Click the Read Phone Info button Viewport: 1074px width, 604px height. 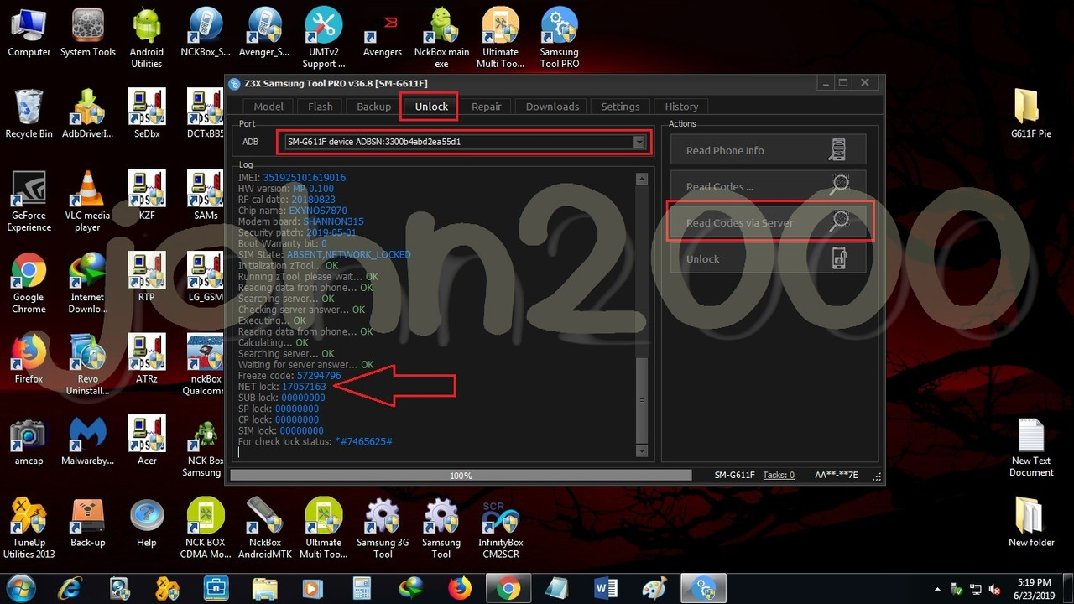click(769, 150)
